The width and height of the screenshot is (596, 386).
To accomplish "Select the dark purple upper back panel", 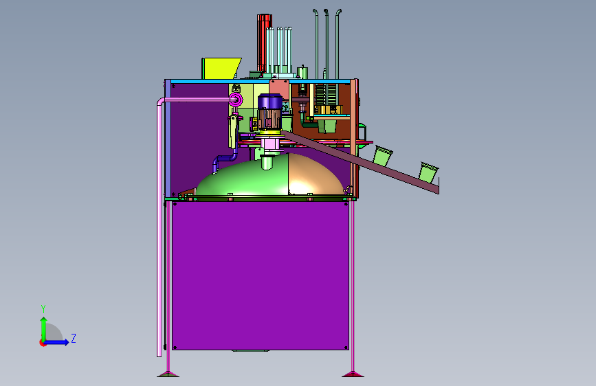I will point(199,133).
